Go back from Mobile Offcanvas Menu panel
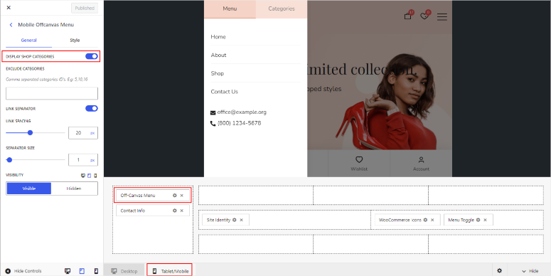Screen dimensions: 551x276 (11, 25)
